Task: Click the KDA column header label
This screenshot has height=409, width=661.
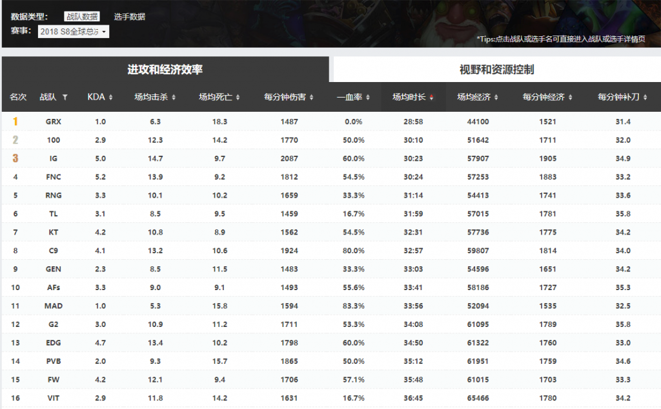Action: click(x=96, y=97)
